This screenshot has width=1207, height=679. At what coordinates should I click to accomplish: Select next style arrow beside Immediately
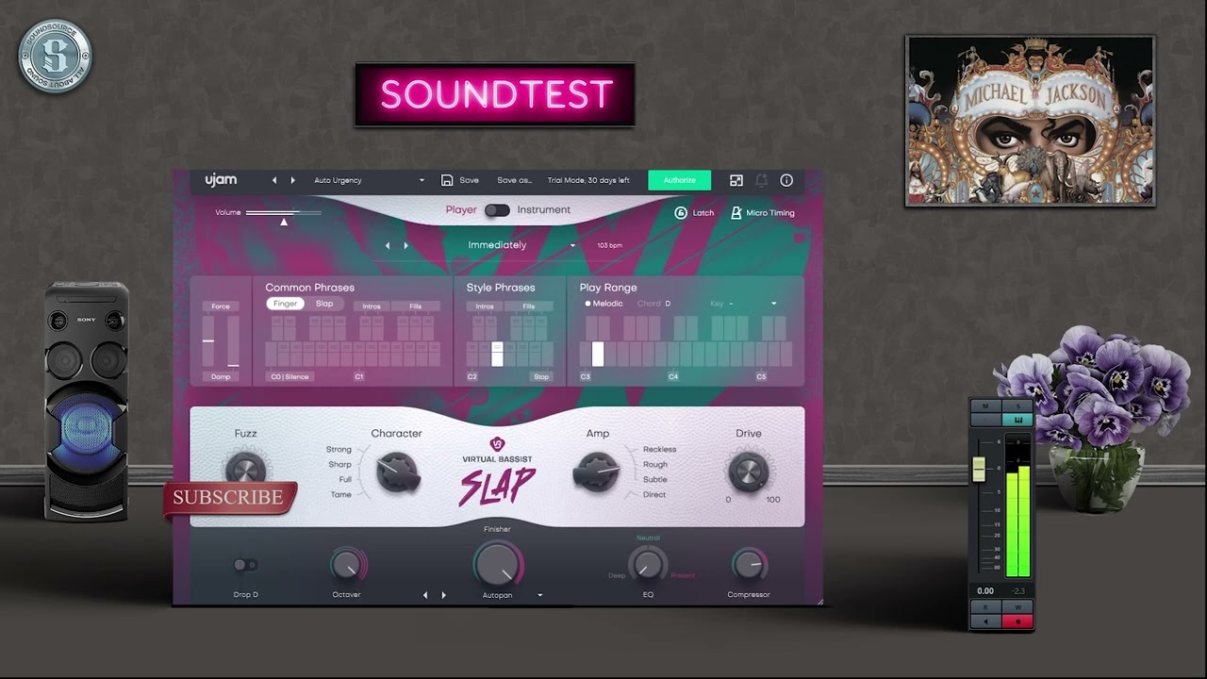(406, 245)
